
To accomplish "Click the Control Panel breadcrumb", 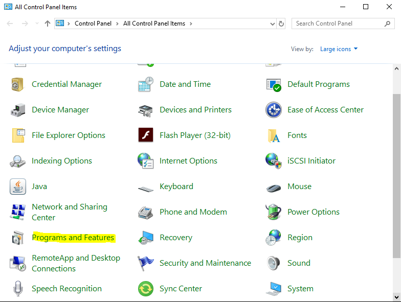I will click(x=93, y=24).
